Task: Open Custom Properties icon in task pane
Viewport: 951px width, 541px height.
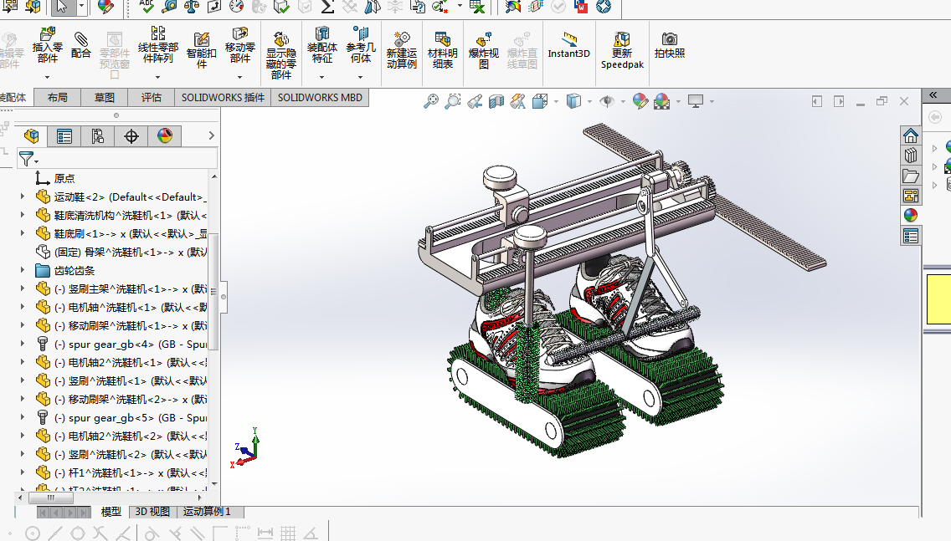Action: (x=910, y=236)
